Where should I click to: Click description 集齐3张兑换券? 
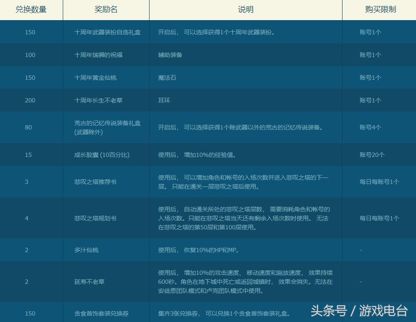click(224, 313)
